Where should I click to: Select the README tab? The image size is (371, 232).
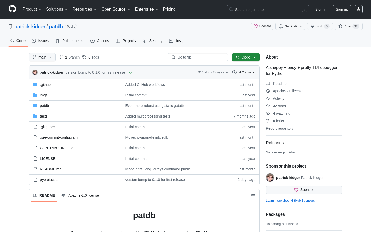click(44, 195)
